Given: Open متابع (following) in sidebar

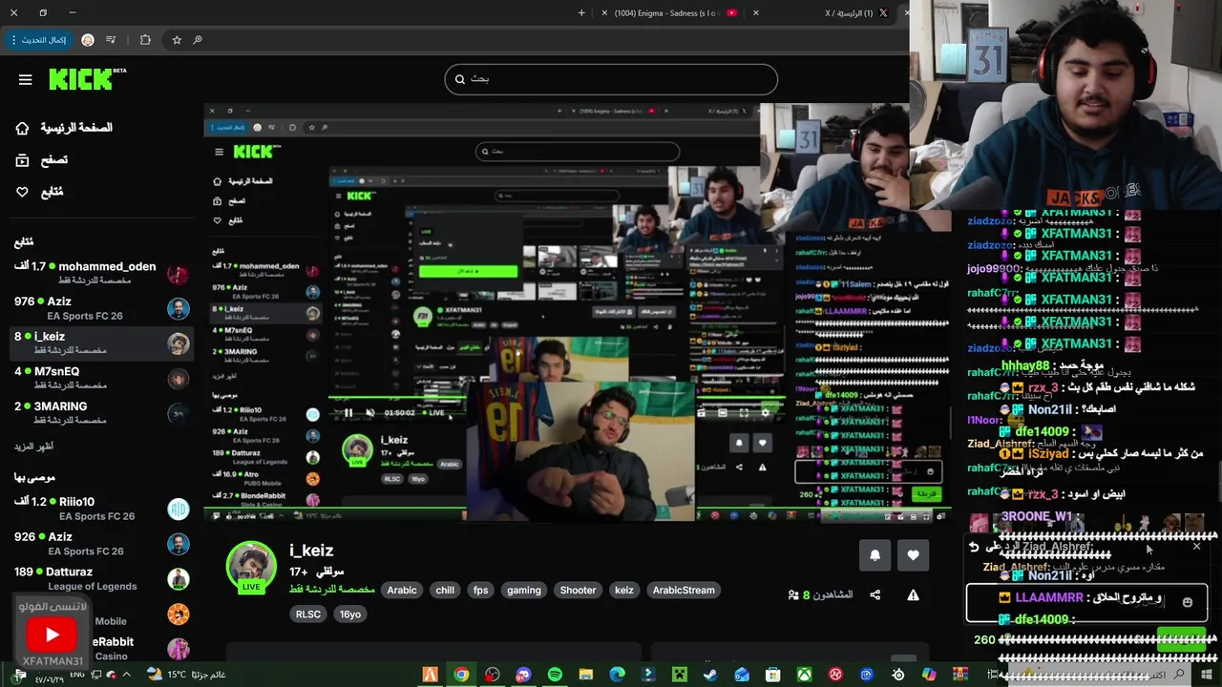Looking at the screenshot, I should coord(39,192).
